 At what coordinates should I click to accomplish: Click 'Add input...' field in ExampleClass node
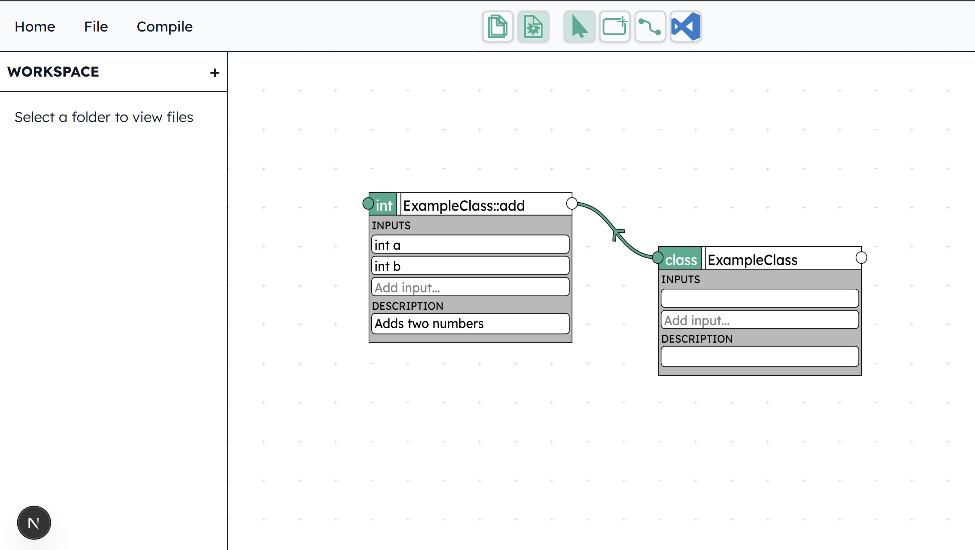(759, 320)
